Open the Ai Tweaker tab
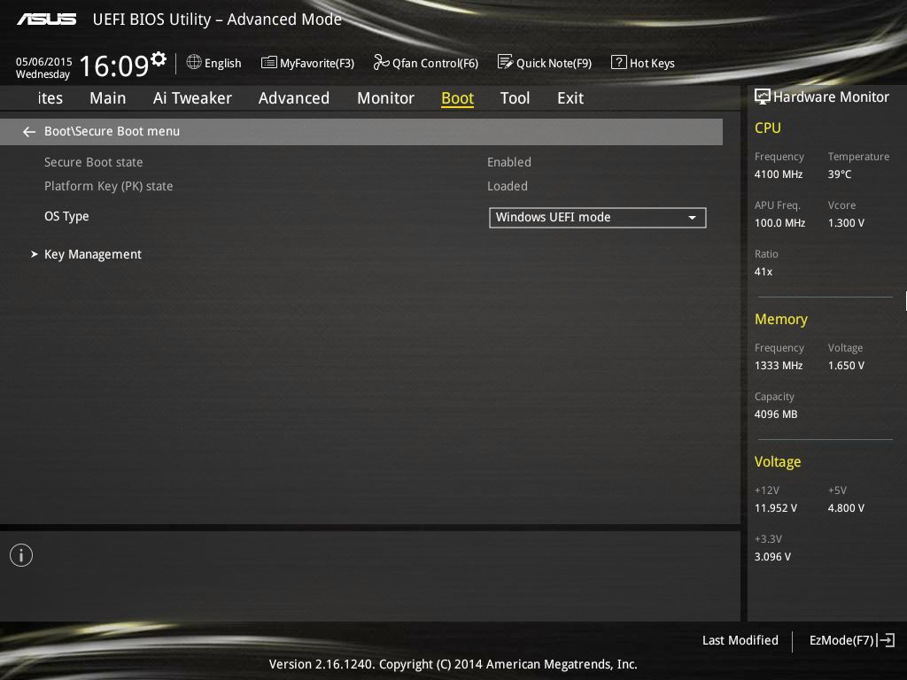This screenshot has width=907, height=680. click(192, 98)
